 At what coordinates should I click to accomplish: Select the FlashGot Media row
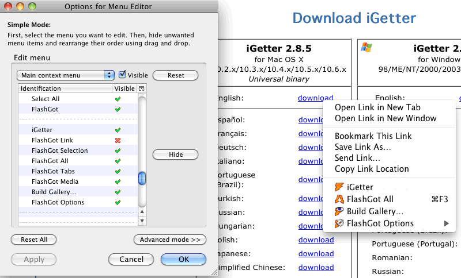(x=78, y=182)
